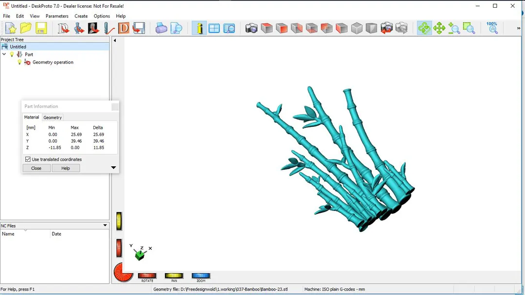Viewport: 525px width, 295px height.
Task: Click the orange D toolbar icon
Action: tap(123, 28)
